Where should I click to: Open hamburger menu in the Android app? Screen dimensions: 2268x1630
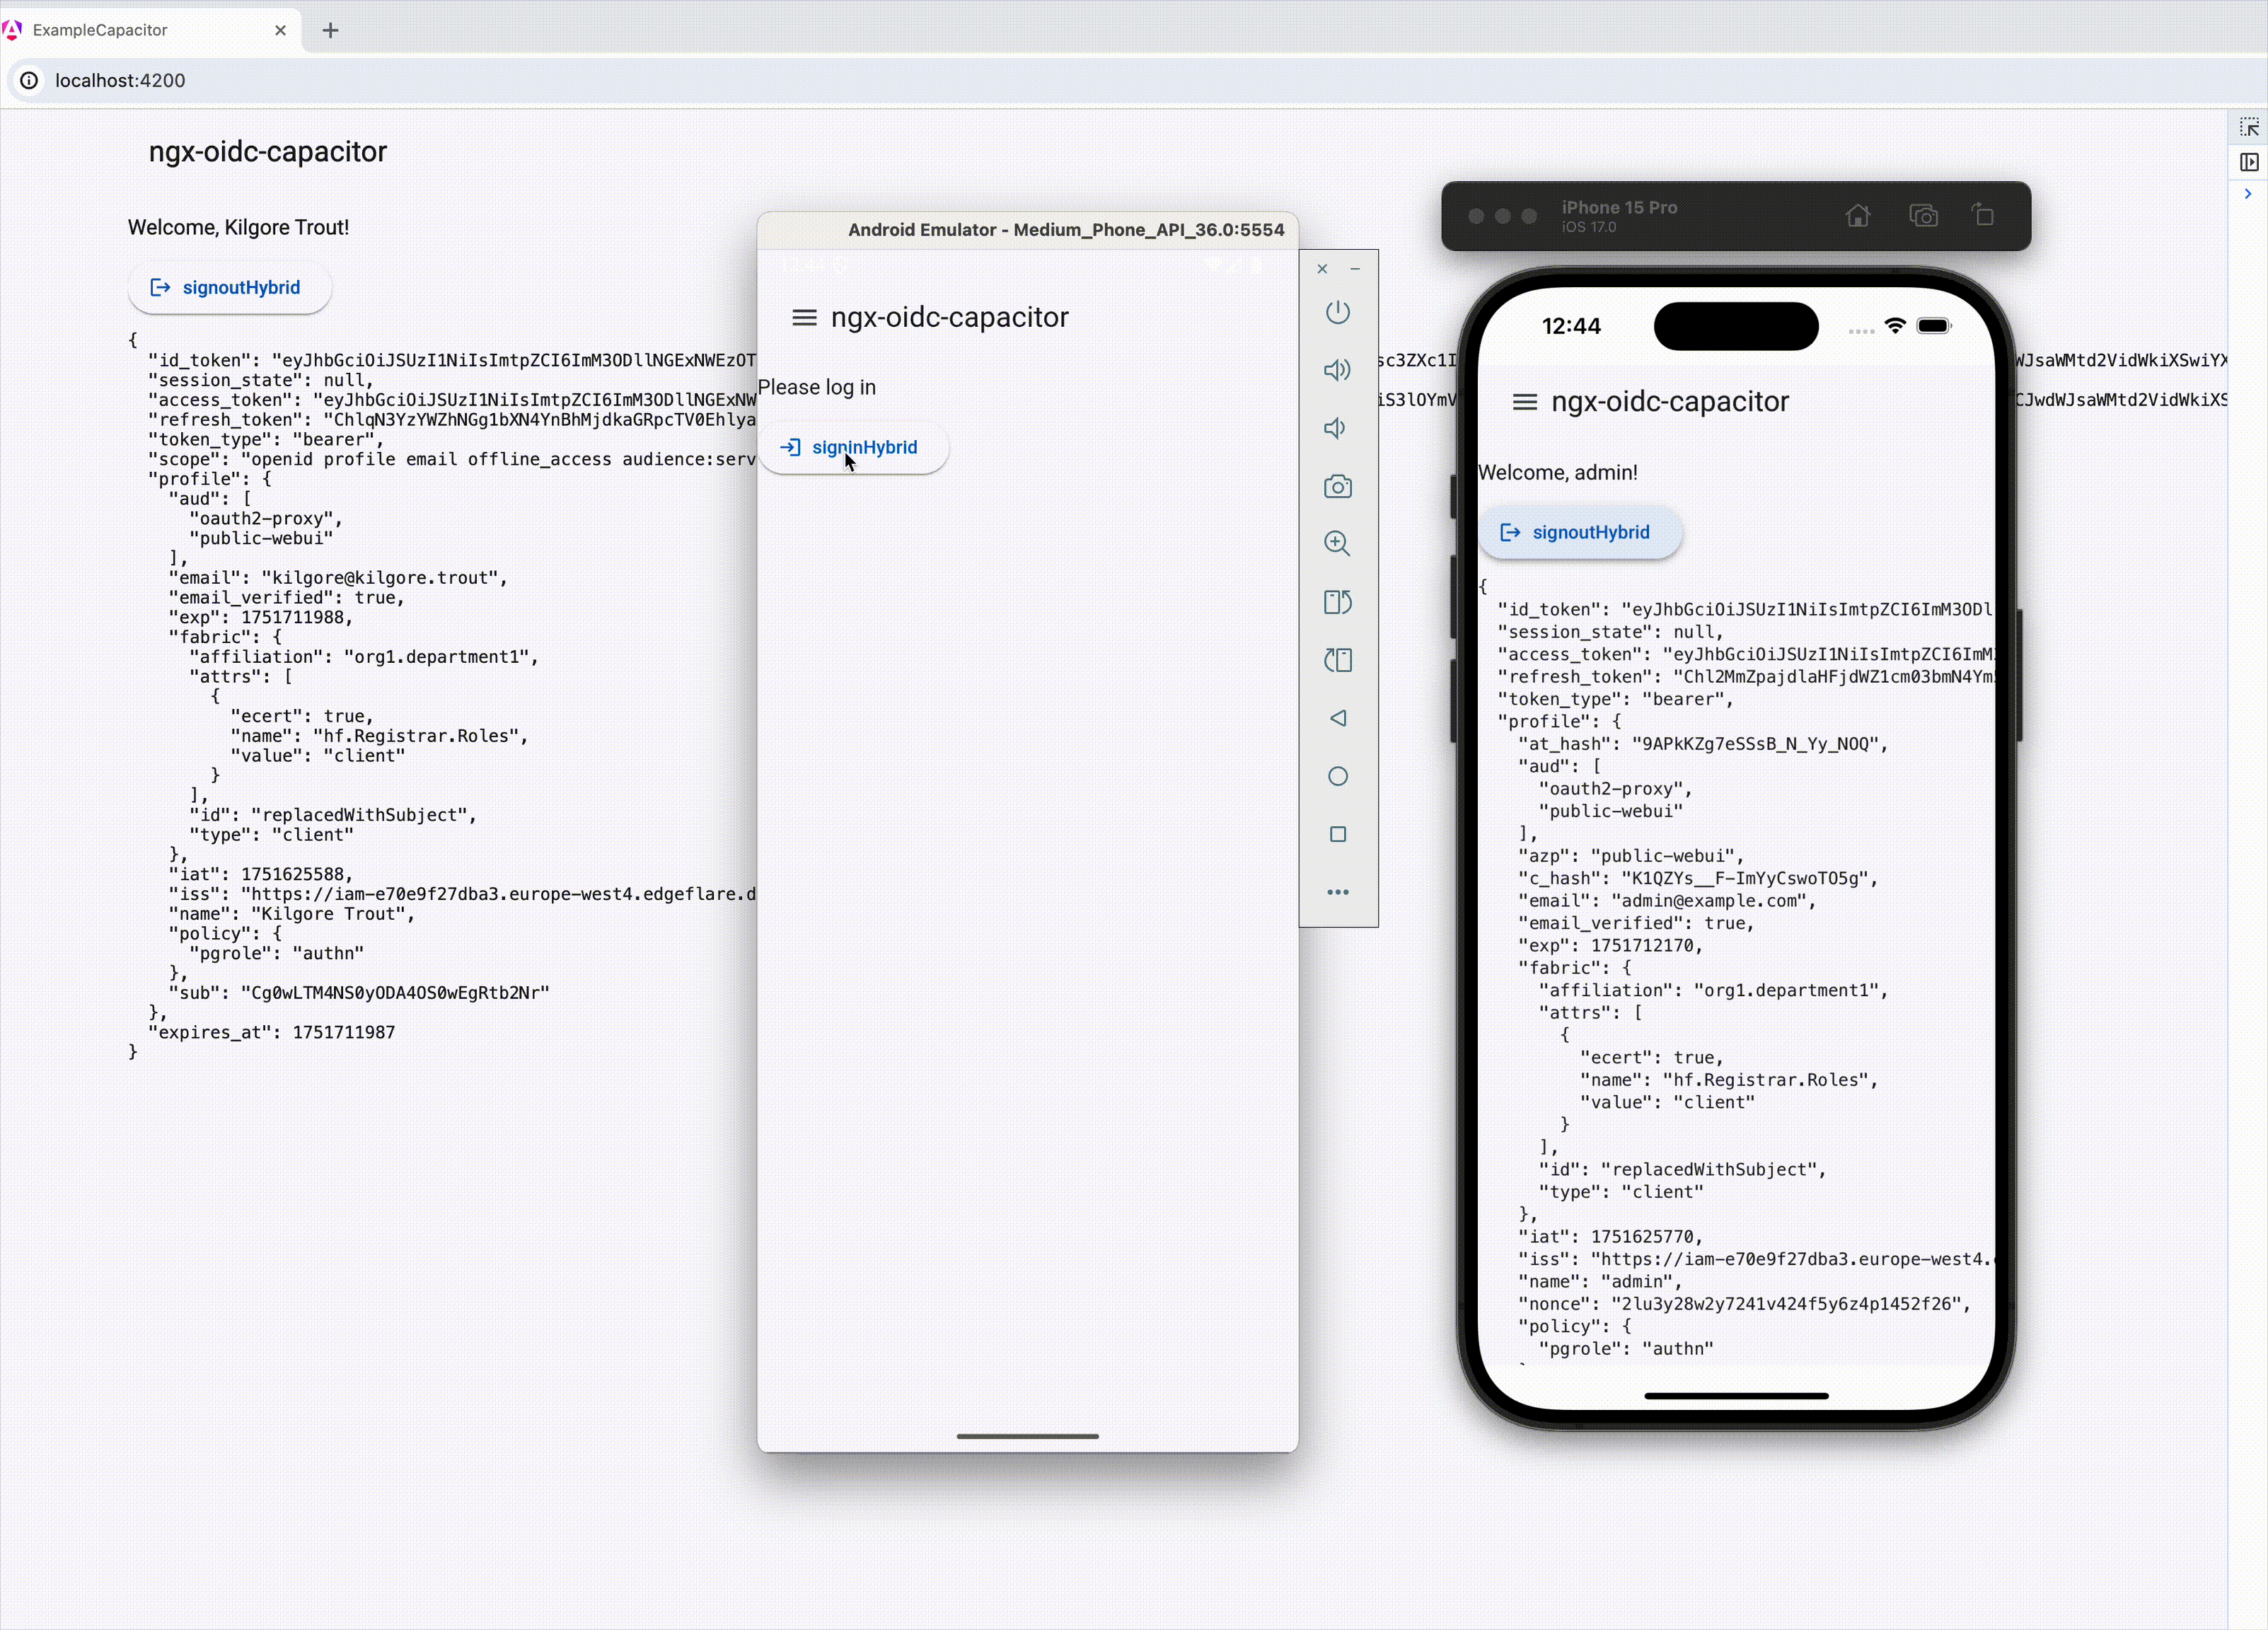(804, 318)
